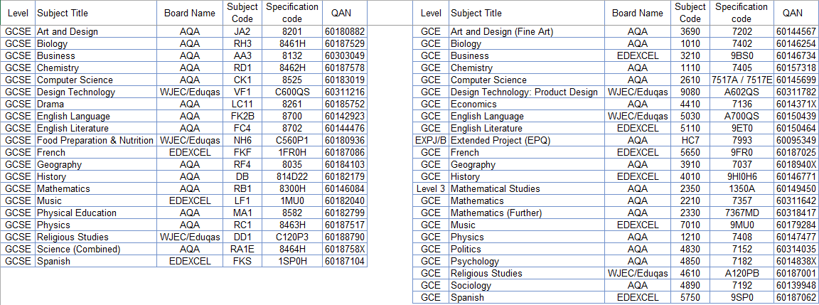The height and width of the screenshot is (305, 819).
Task: Click the specification code 8461H
Action: pyautogui.click(x=292, y=44)
